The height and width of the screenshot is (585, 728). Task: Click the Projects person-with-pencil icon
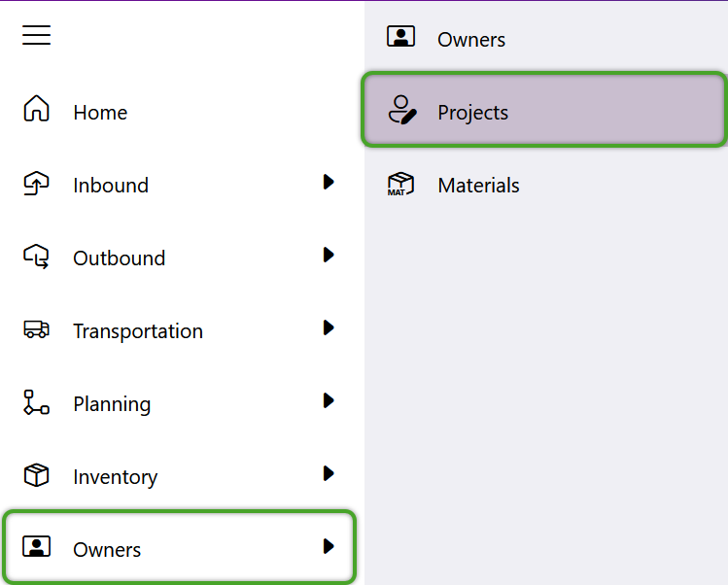[x=402, y=110]
